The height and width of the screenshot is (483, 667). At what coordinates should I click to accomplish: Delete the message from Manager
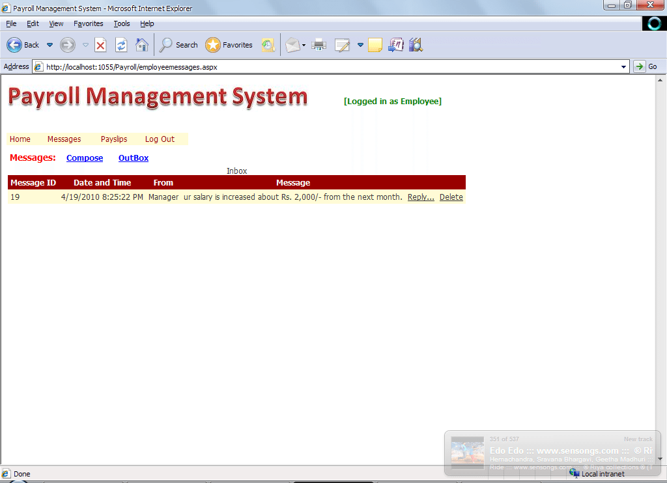(x=451, y=197)
